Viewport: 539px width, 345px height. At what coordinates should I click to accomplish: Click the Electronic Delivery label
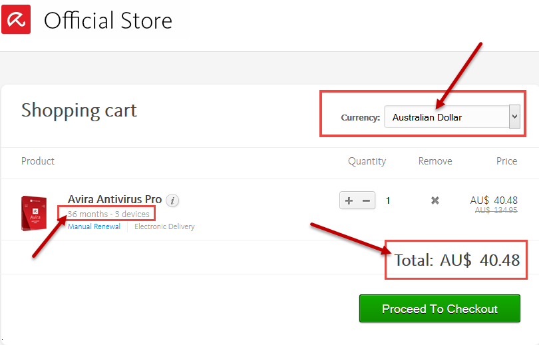click(164, 226)
